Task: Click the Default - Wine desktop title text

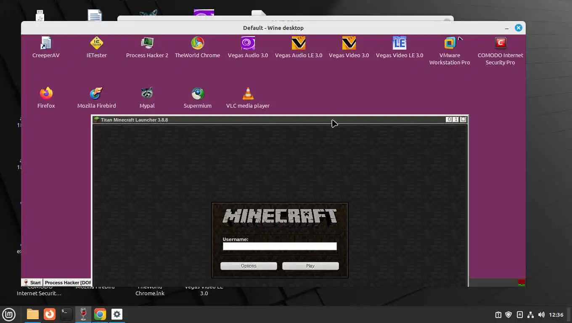Action: click(273, 28)
